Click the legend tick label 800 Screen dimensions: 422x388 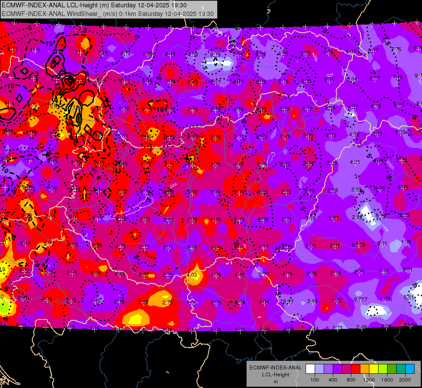click(351, 380)
